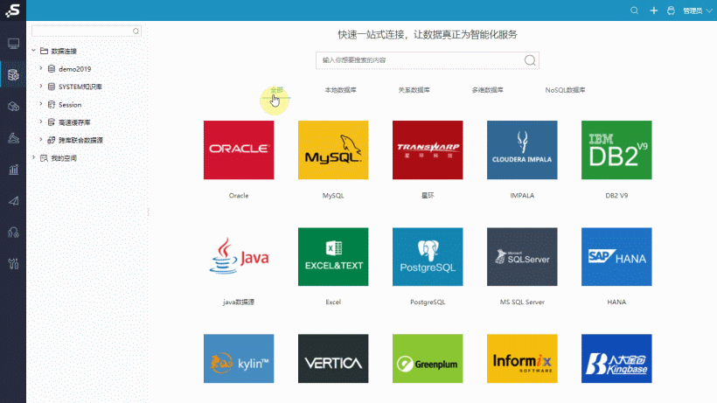717x403 pixels.
Task: Choose the MySQL database tile
Action: (333, 149)
